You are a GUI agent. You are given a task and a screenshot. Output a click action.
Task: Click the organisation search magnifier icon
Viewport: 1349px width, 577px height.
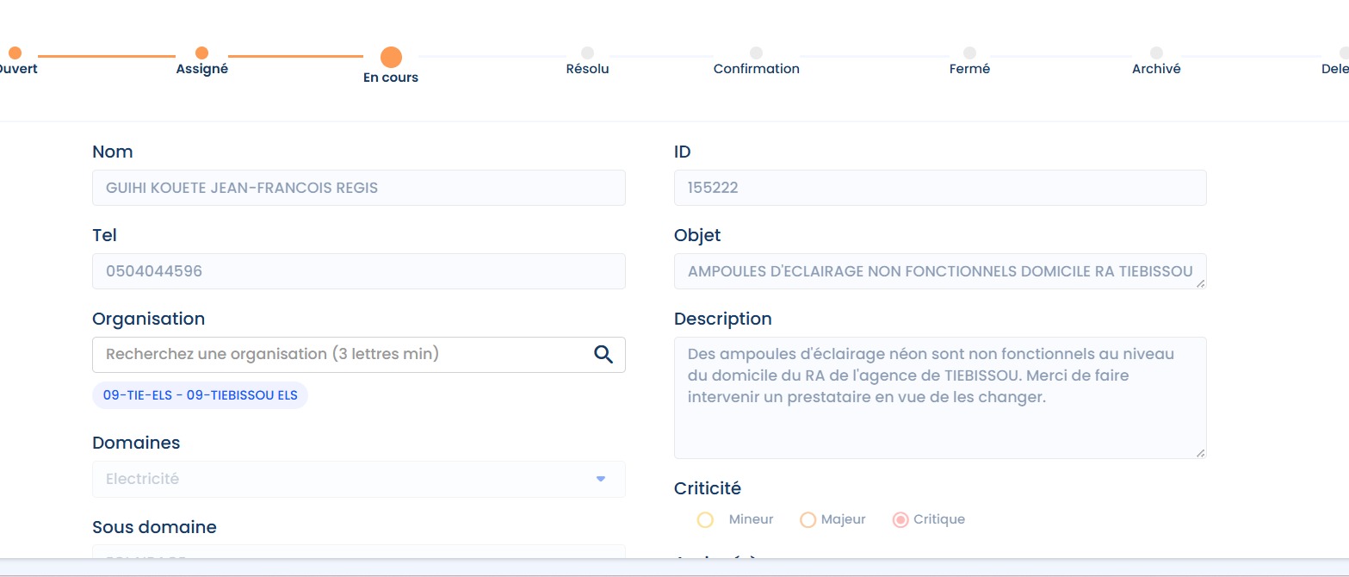603,355
